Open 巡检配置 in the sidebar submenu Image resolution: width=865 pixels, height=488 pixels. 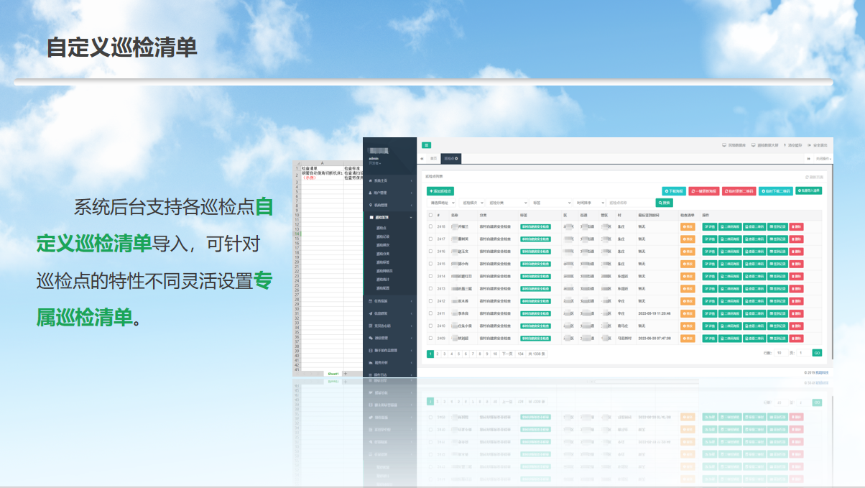(x=383, y=288)
